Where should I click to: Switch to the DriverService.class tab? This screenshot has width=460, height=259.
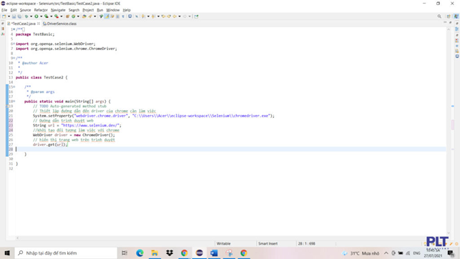coord(59,24)
